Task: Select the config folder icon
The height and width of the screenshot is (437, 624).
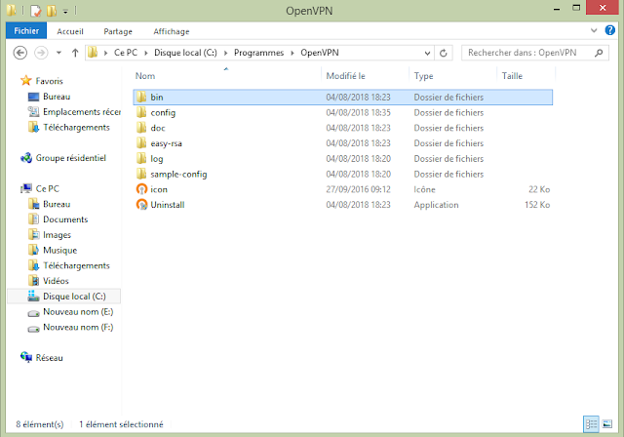Action: coord(141,112)
